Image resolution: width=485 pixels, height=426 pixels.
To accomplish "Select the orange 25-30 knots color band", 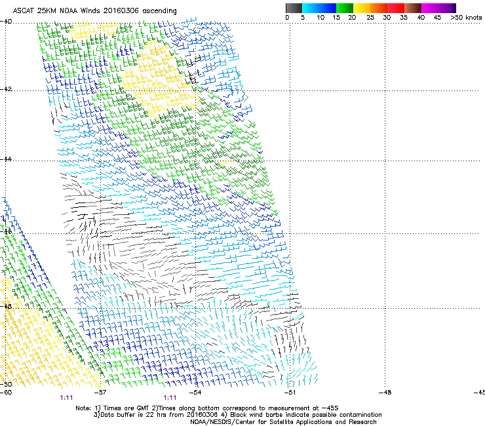I will pos(379,8).
